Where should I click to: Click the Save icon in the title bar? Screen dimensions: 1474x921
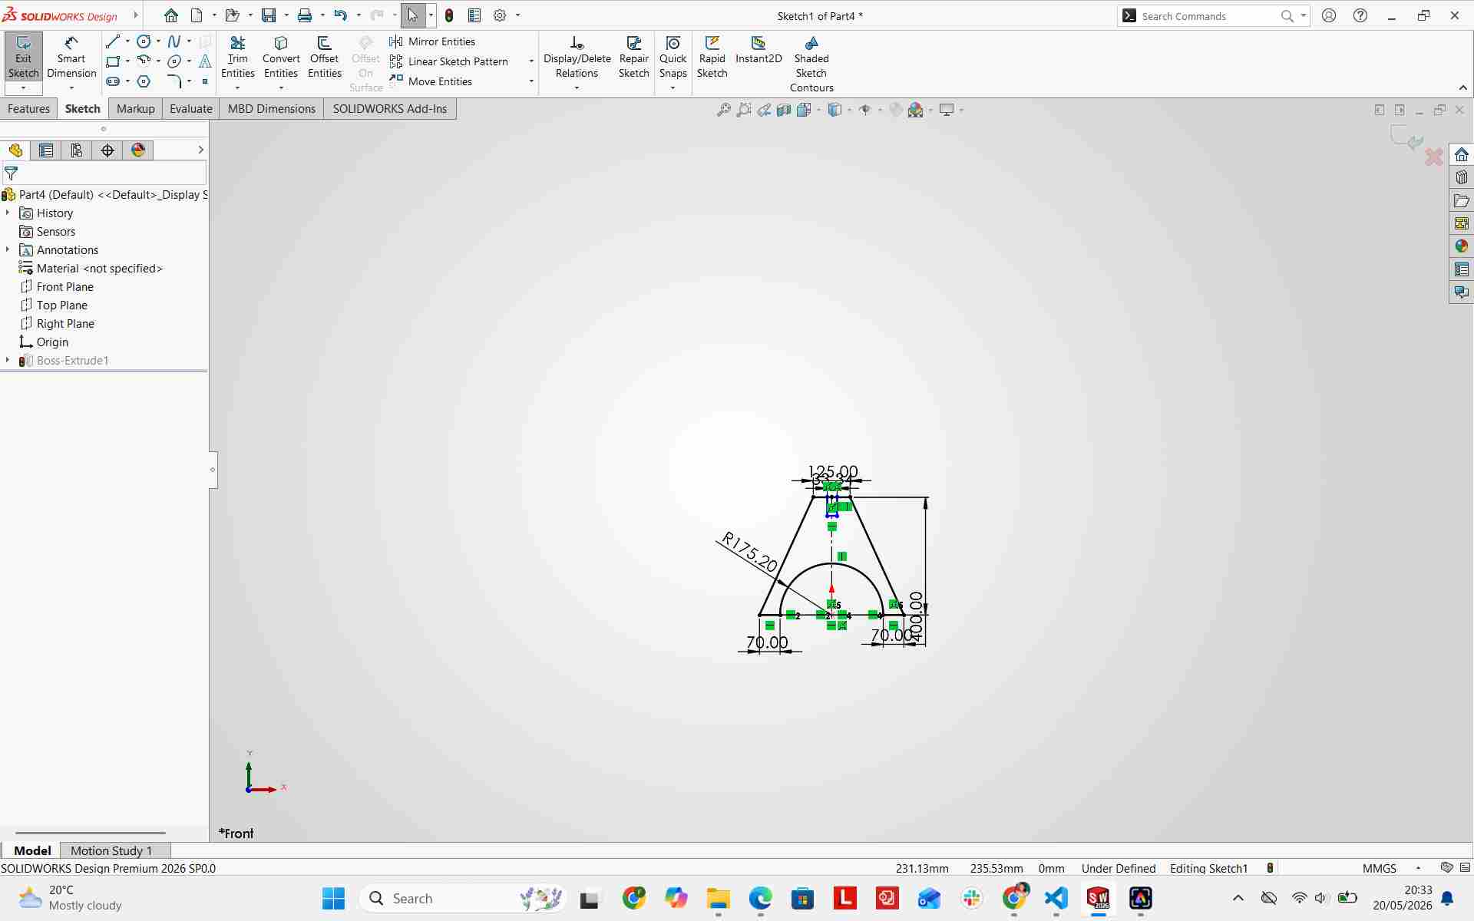click(269, 15)
